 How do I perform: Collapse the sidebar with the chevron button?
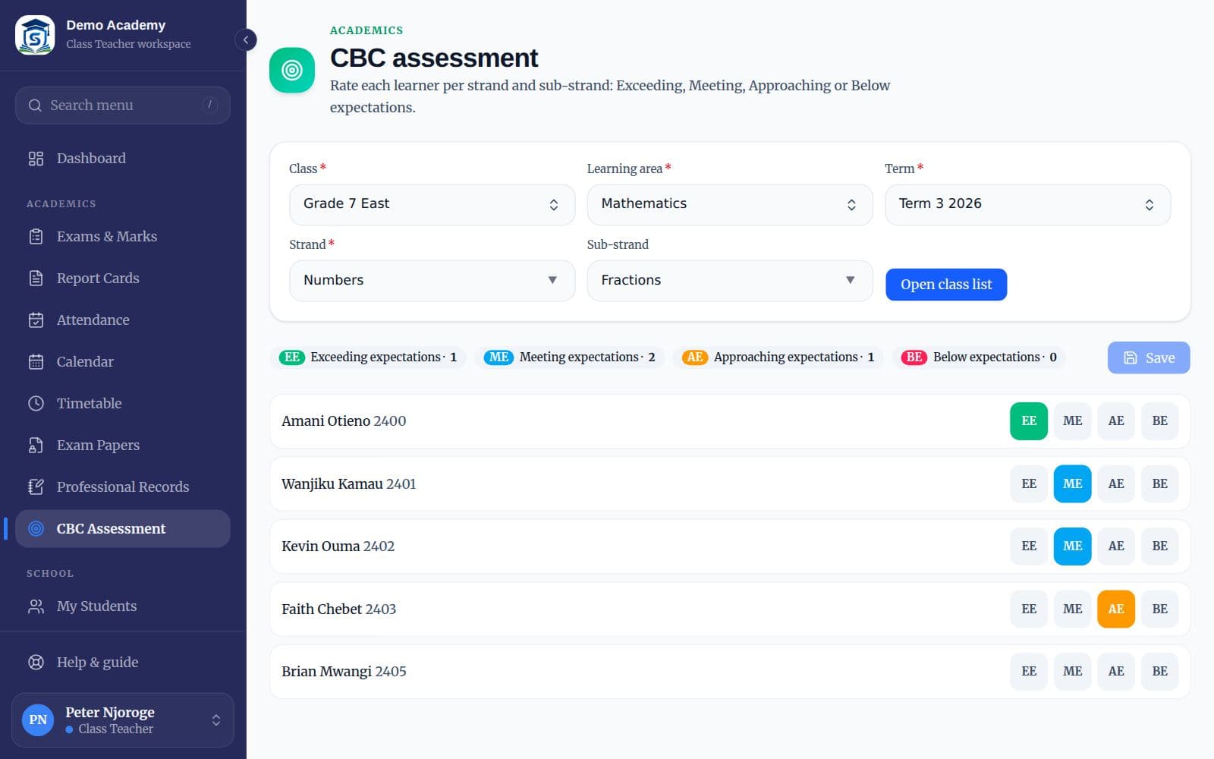[246, 39]
